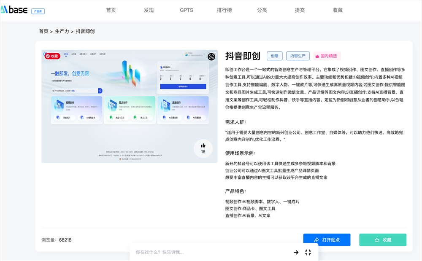Click the blue button in preview's CZYEKOS card

183,86
